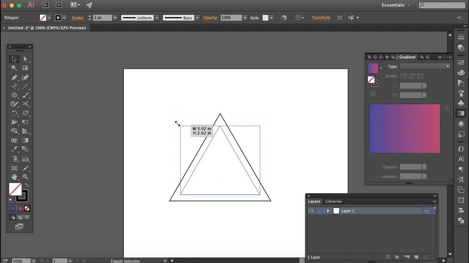Open Uniform width profile dropdown
469x263 pixels.
(x=157, y=18)
